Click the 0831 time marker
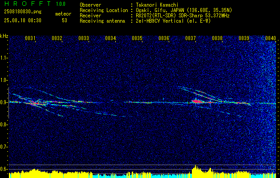The height and width of the screenshot is (178, 280). pos(30,38)
